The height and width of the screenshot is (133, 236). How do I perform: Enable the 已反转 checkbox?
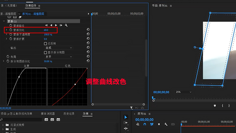(x=45, y=44)
